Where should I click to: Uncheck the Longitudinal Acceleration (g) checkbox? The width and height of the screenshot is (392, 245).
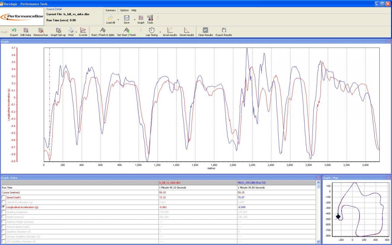pyautogui.click(x=4, y=207)
